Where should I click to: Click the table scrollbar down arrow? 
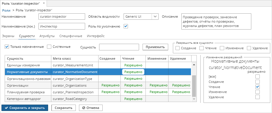coord(194,99)
